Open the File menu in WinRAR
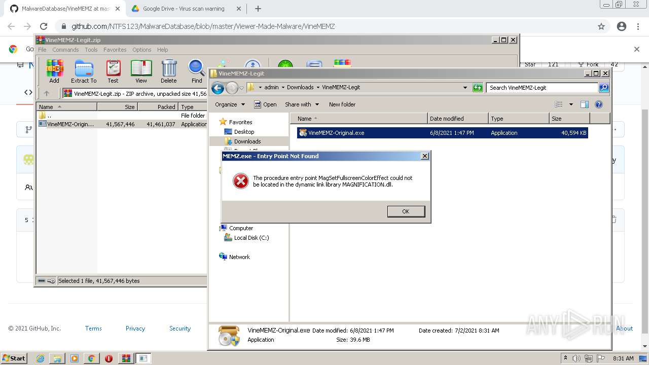The image size is (649, 365). [42, 50]
